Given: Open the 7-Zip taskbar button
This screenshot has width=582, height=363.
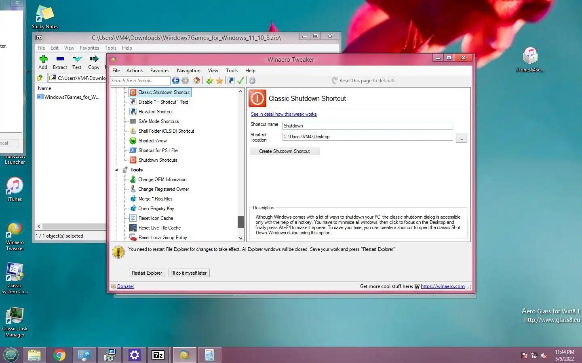Looking at the screenshot, I should 158,355.
